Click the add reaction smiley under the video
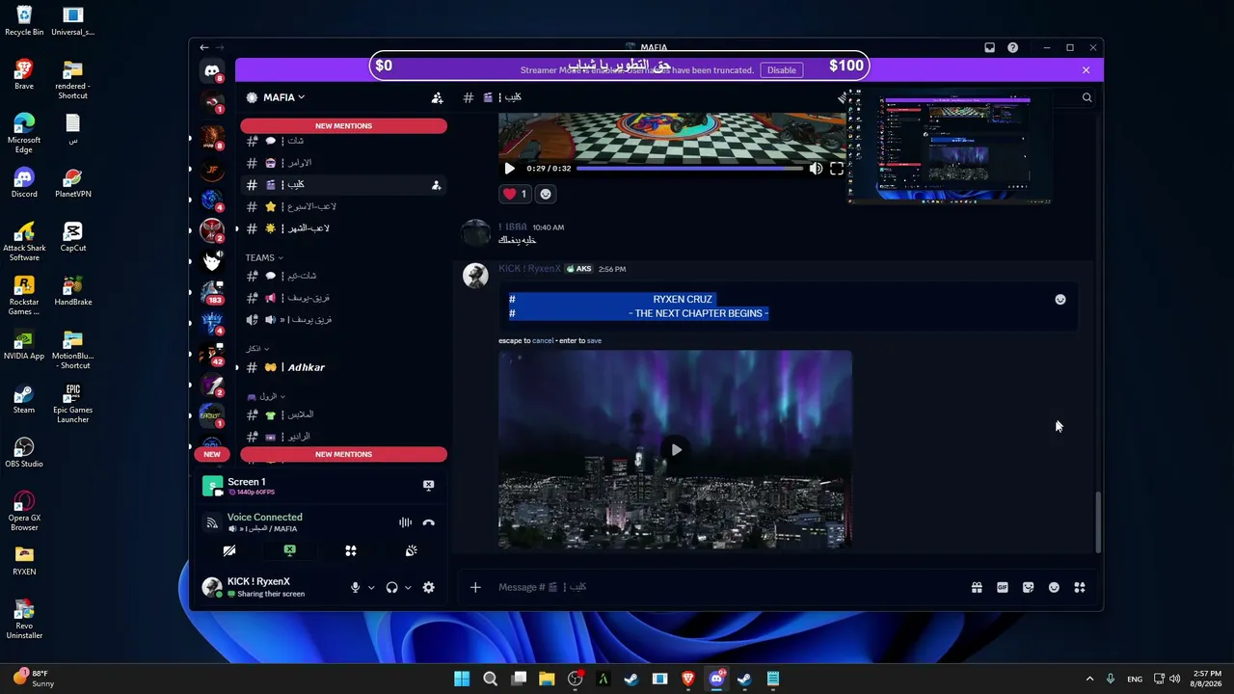 [546, 194]
